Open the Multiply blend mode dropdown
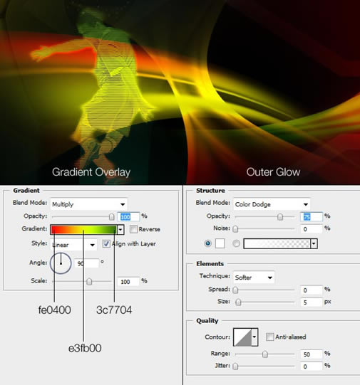The image size is (360, 385). point(89,204)
